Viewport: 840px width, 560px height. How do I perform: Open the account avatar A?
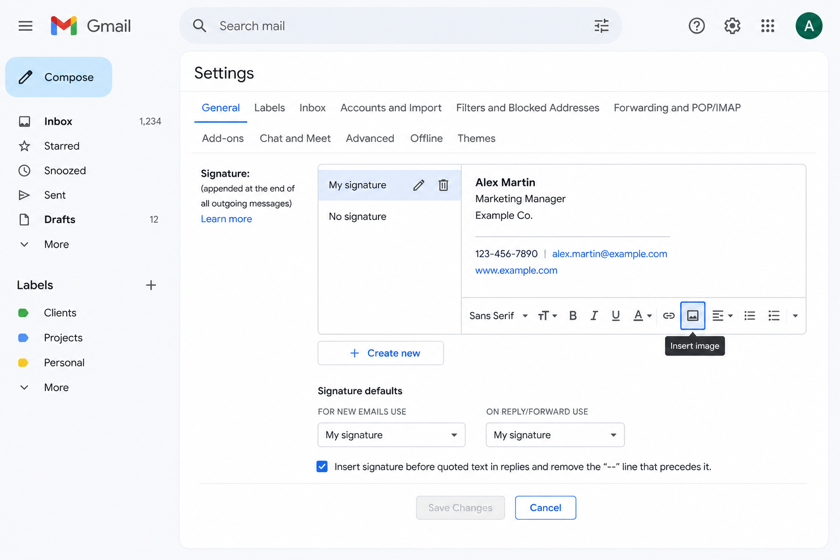(x=809, y=26)
